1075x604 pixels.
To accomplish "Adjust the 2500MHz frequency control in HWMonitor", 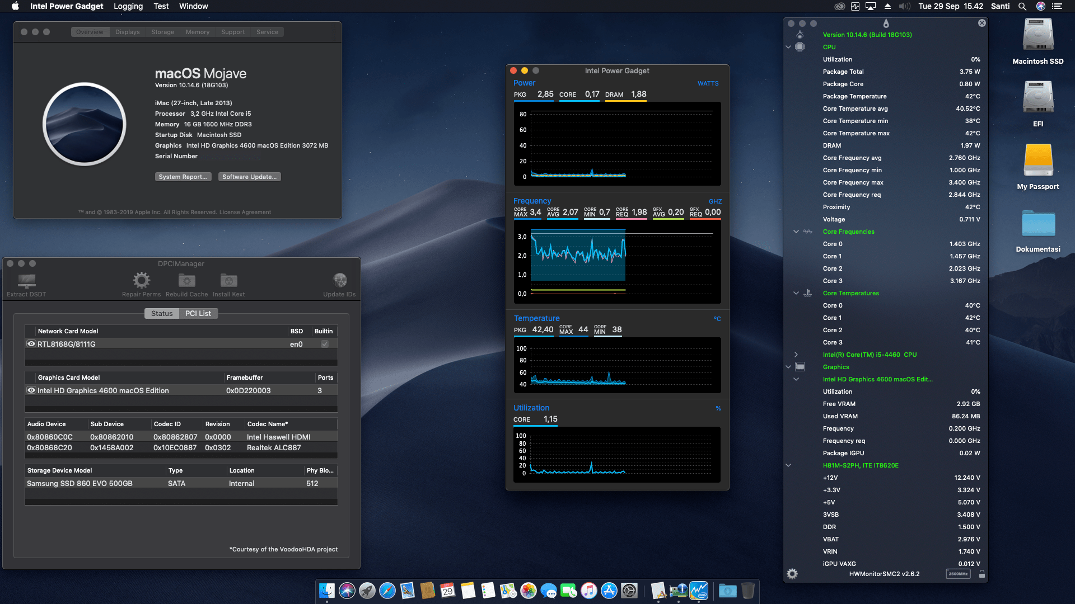I will pyautogui.click(x=959, y=574).
